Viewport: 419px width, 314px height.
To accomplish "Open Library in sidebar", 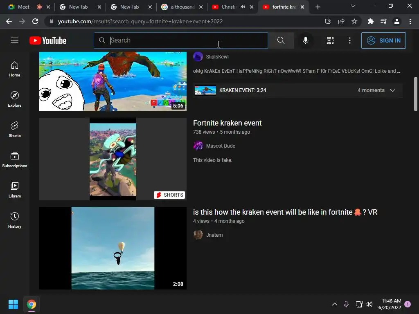I will (x=15, y=190).
